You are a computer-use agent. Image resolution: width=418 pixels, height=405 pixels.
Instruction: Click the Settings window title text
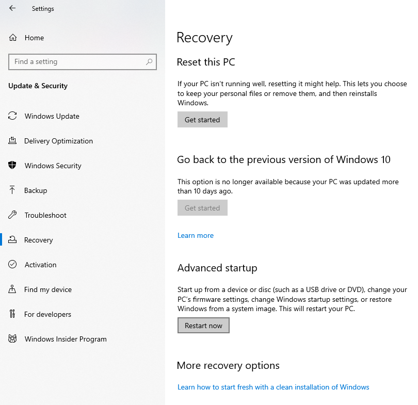click(x=43, y=9)
